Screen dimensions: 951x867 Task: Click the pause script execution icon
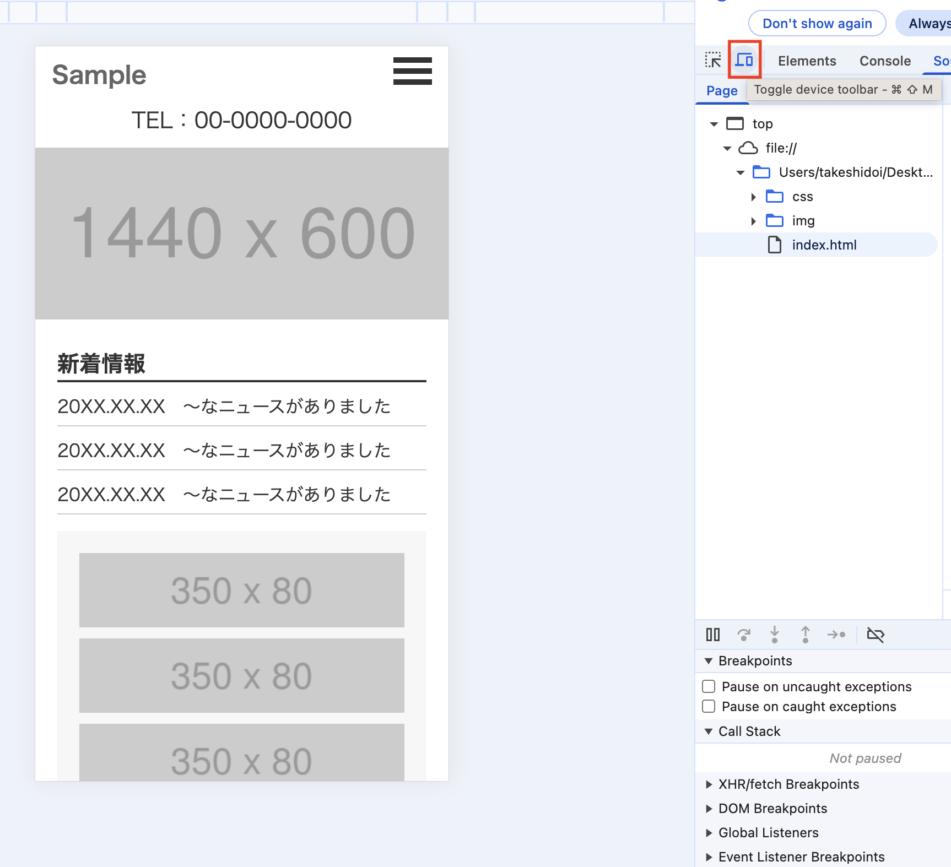[713, 635]
